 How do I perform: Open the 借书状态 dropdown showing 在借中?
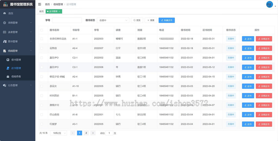point(113,20)
